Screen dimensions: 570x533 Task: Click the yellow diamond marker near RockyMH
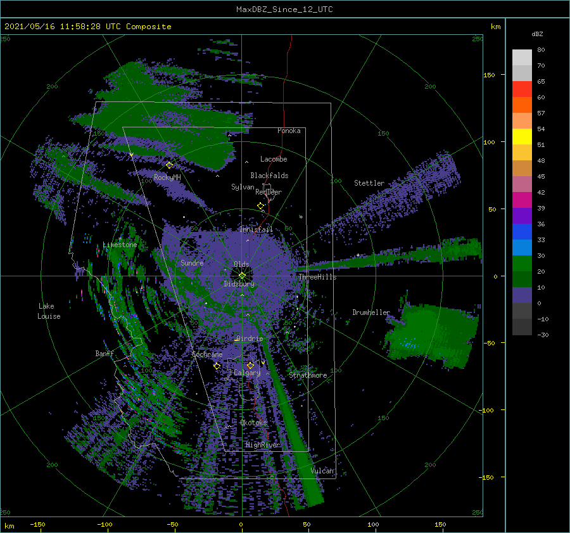169,165
